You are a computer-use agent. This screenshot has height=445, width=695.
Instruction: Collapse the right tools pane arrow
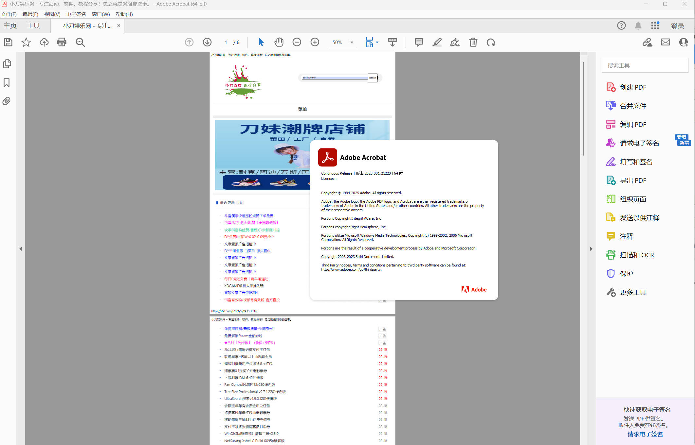click(x=591, y=248)
